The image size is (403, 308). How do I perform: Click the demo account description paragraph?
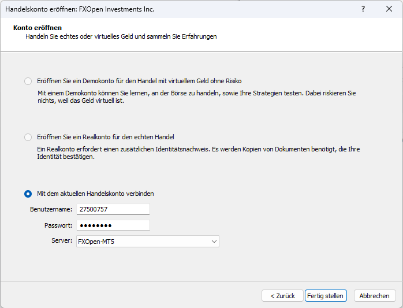point(197,97)
